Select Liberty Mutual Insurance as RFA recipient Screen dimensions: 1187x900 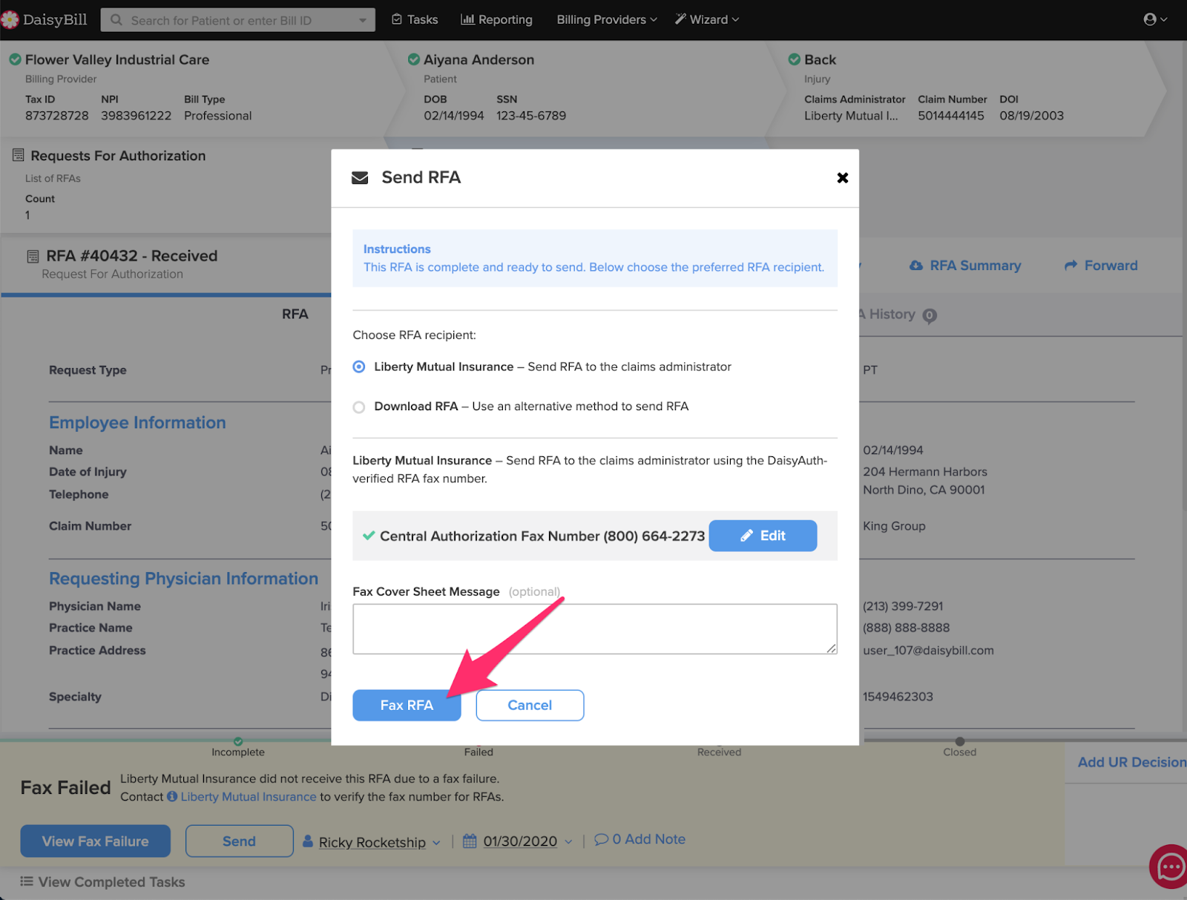coord(359,367)
